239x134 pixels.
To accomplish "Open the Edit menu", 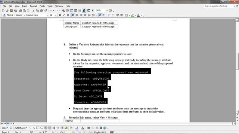I will point(10,6).
